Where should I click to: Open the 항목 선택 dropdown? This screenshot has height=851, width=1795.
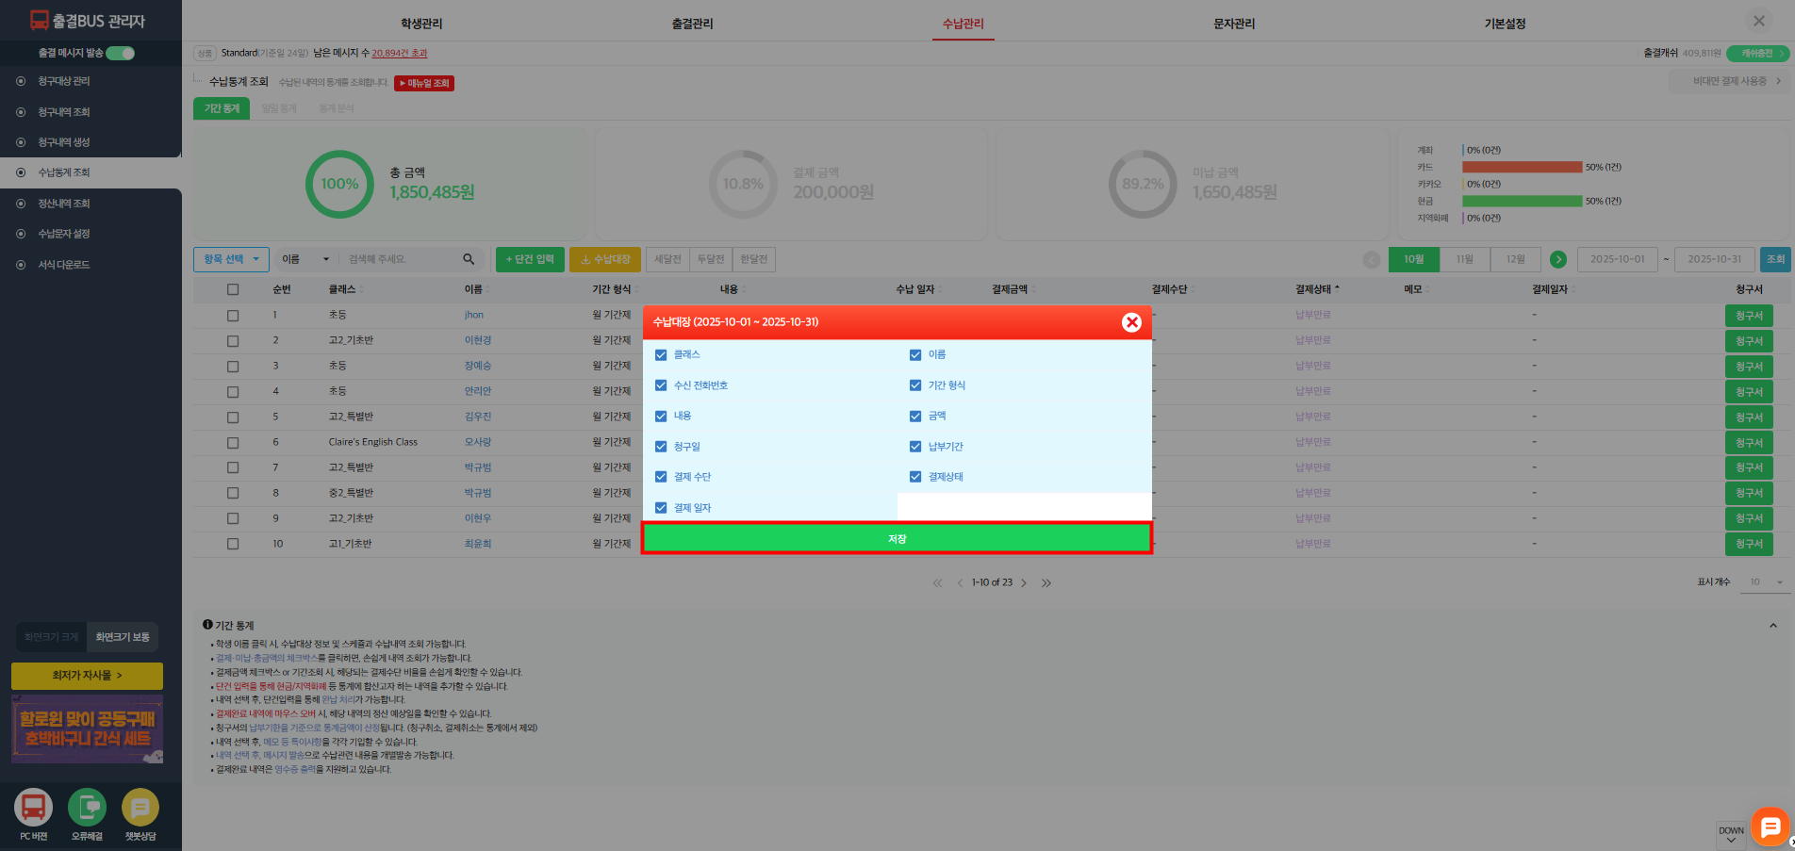coord(231,259)
